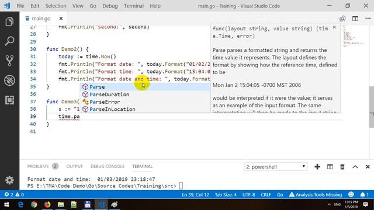Open the 2: powershell terminal dropdown
The image size is (374, 210).
[276, 167]
